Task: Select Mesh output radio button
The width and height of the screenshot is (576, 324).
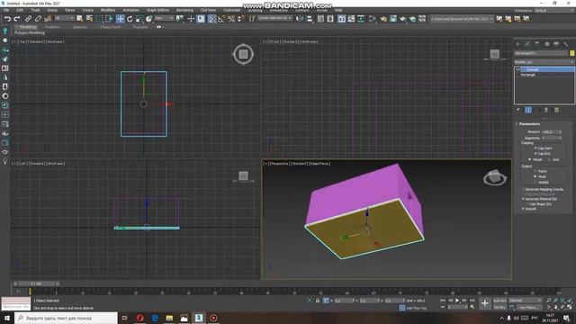Action: pyautogui.click(x=535, y=176)
